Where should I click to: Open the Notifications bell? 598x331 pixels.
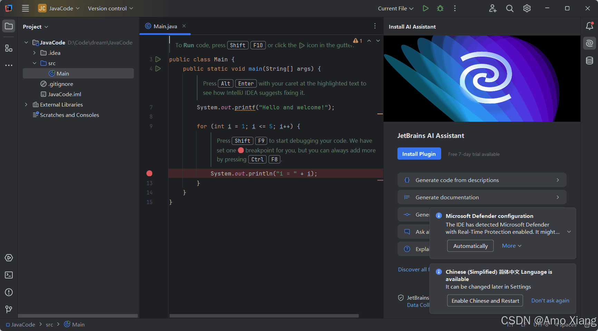click(x=589, y=26)
